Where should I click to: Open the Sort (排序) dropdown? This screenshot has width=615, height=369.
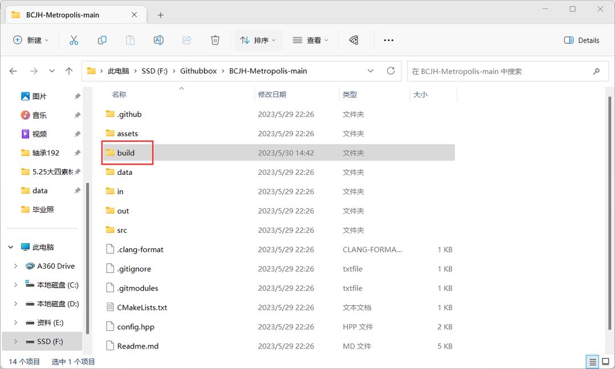(258, 40)
